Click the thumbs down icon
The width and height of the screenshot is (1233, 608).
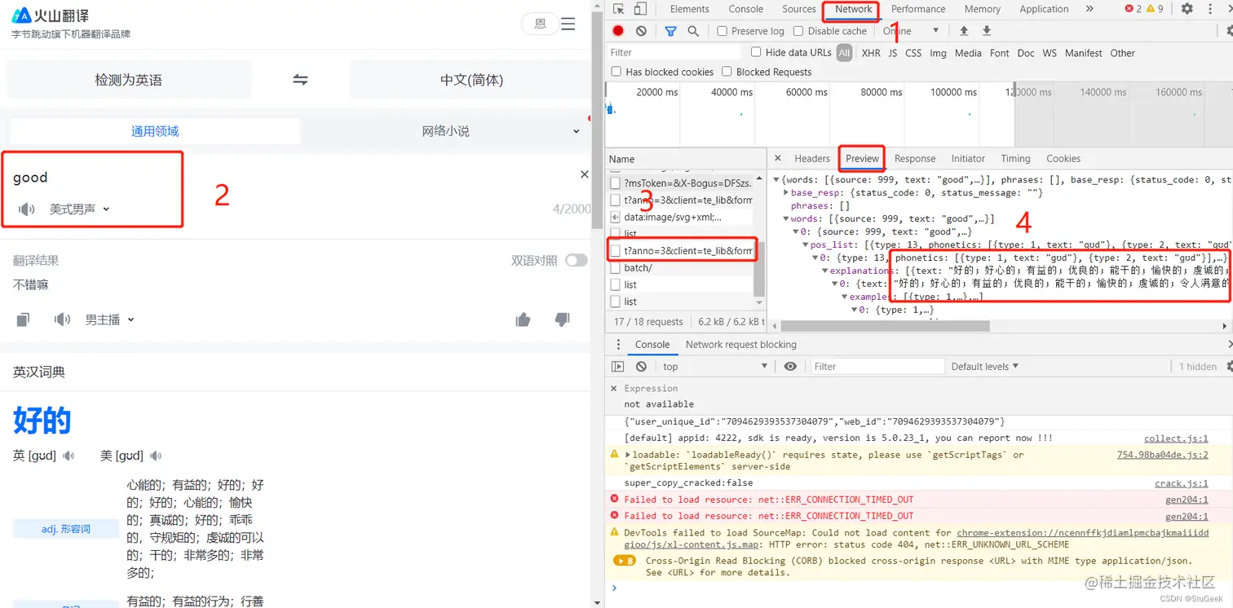562,319
